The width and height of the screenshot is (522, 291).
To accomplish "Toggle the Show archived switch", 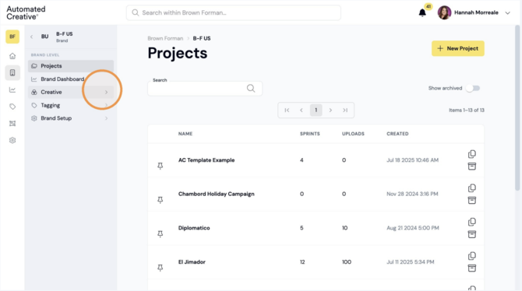I will pos(473,88).
